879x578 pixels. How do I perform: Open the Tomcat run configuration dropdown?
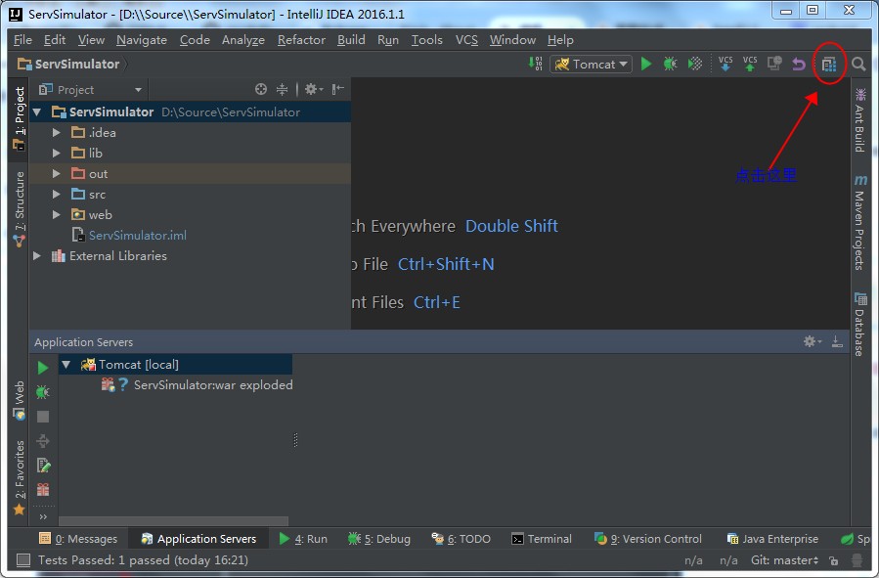coord(591,64)
